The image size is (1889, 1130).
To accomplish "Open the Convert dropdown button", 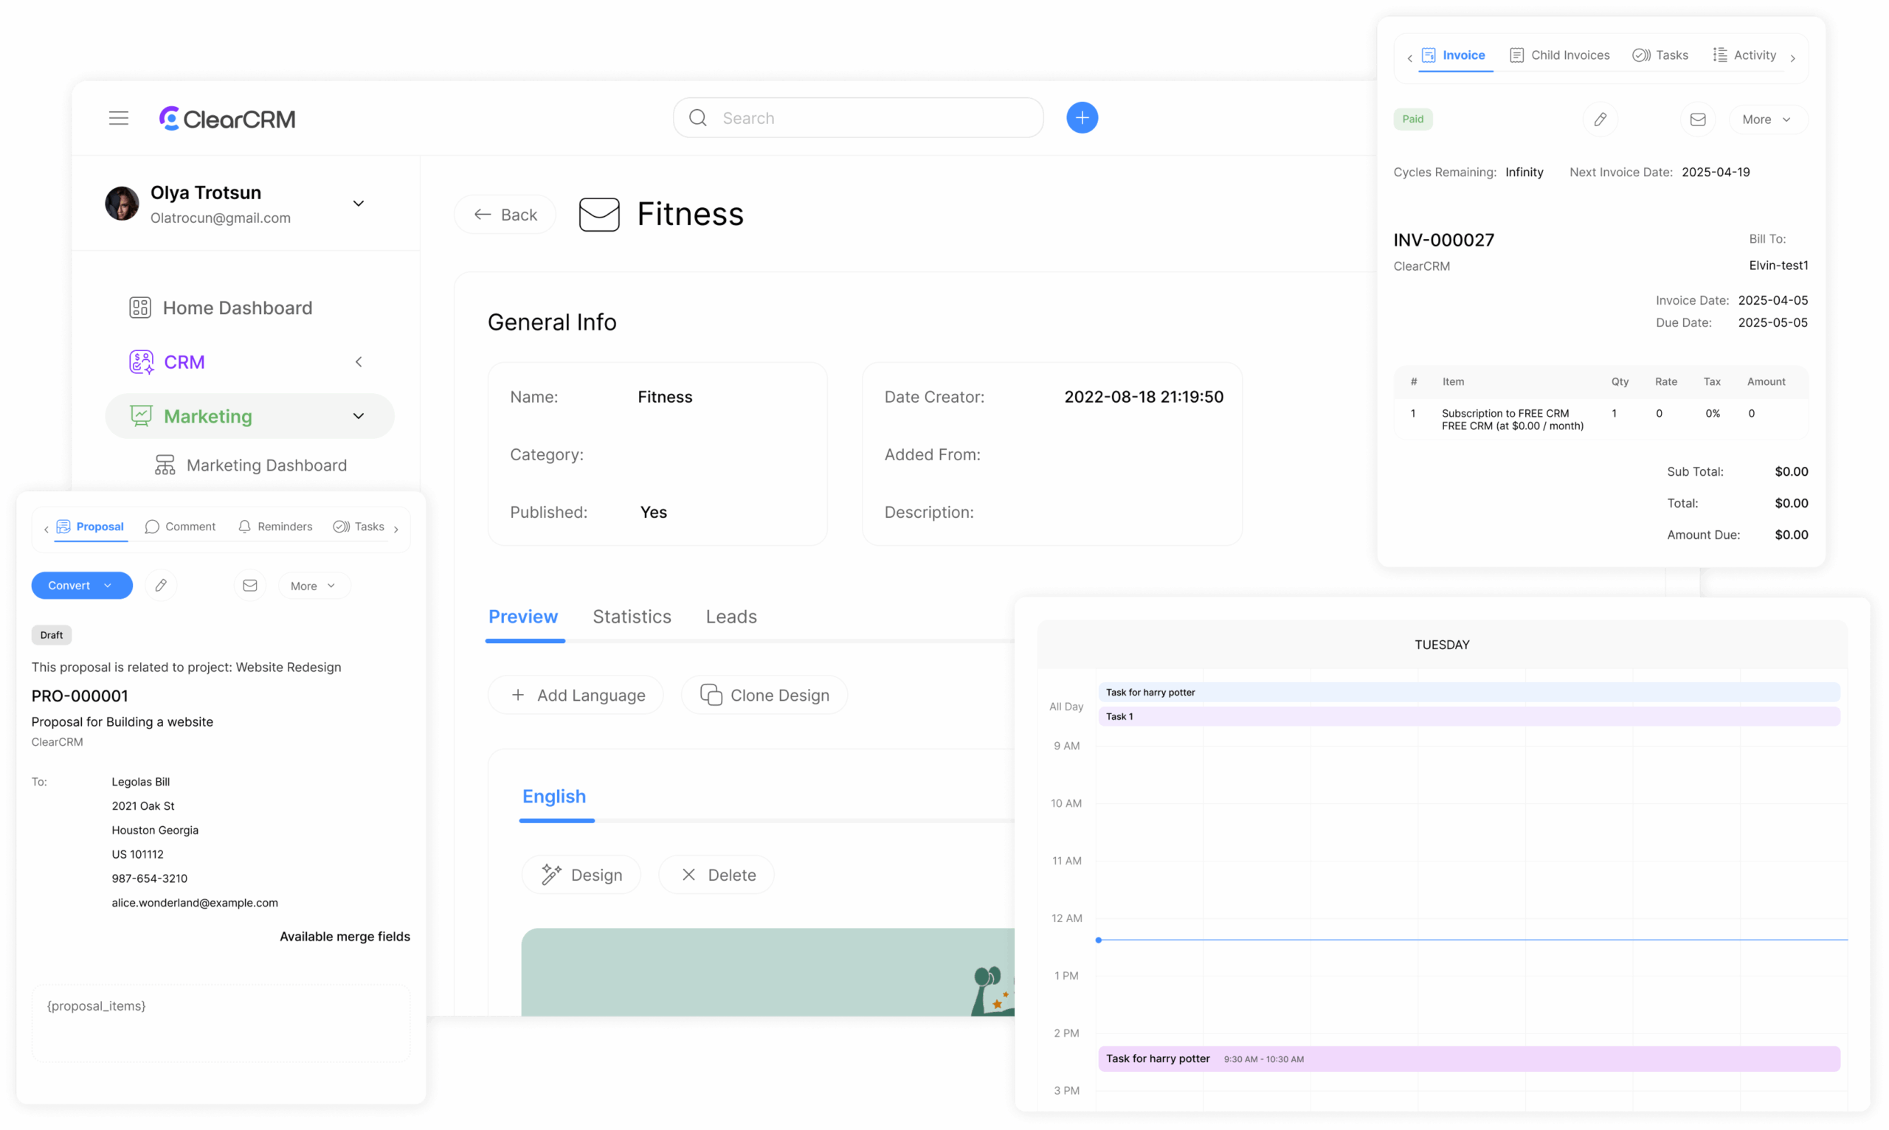I will [81, 586].
